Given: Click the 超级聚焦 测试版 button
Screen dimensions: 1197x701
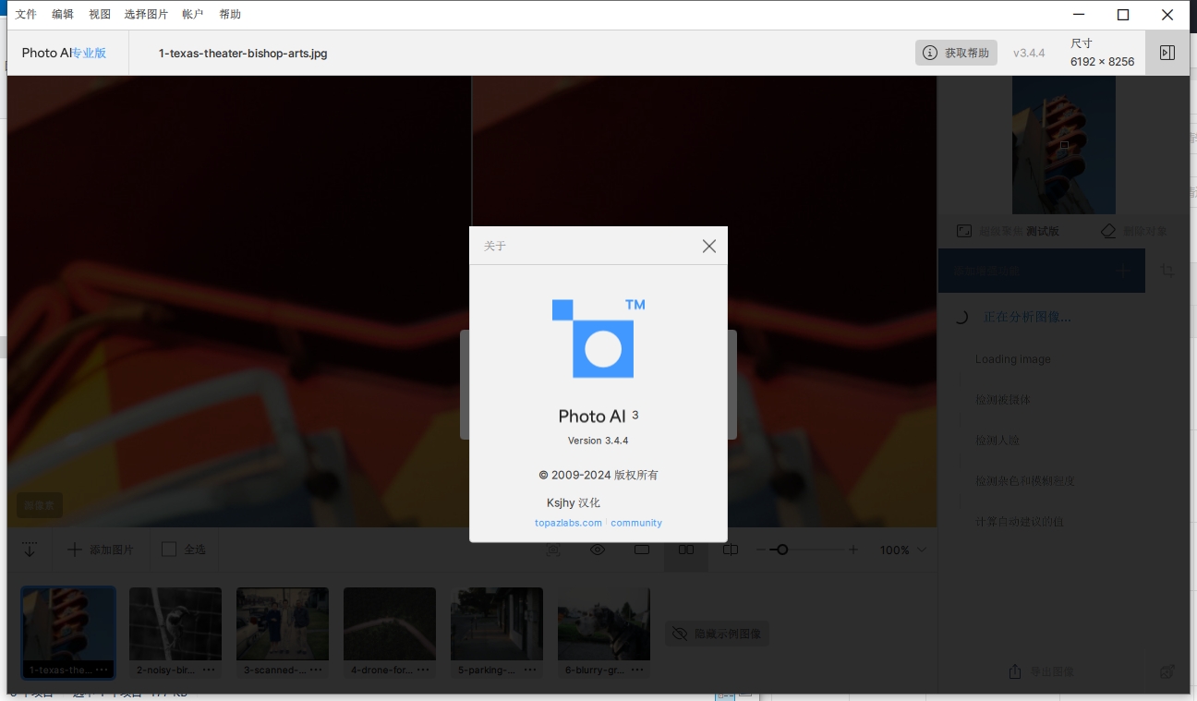Looking at the screenshot, I should [1008, 231].
